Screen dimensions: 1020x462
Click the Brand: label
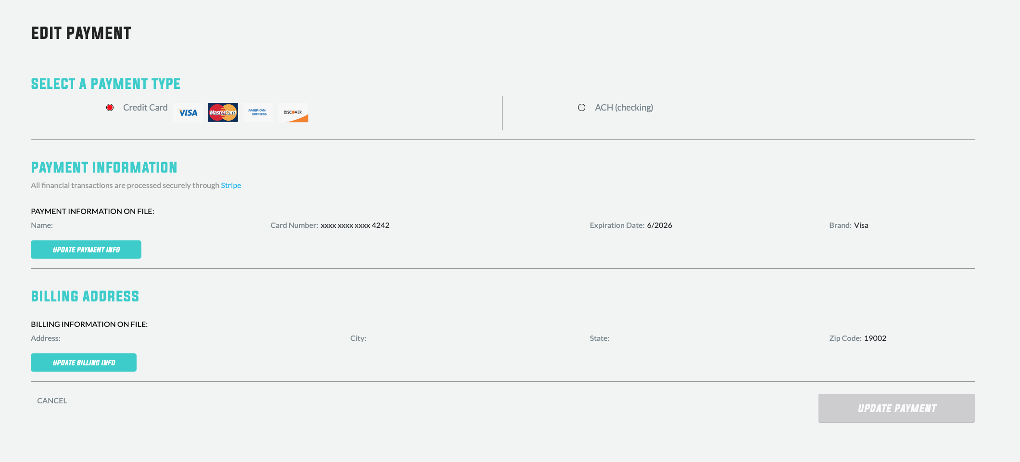pyautogui.click(x=840, y=225)
